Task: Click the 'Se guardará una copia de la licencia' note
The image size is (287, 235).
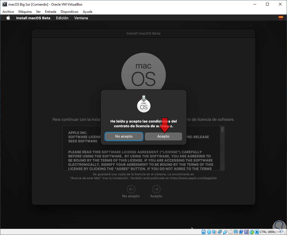Action: point(143,176)
